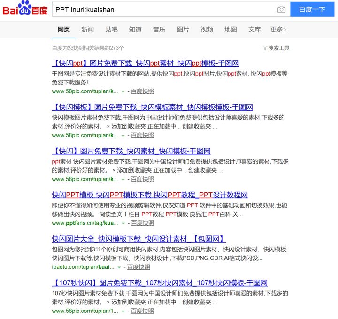Open 搜索工具 search tools
Screen dimensions: 338x319
point(278,48)
